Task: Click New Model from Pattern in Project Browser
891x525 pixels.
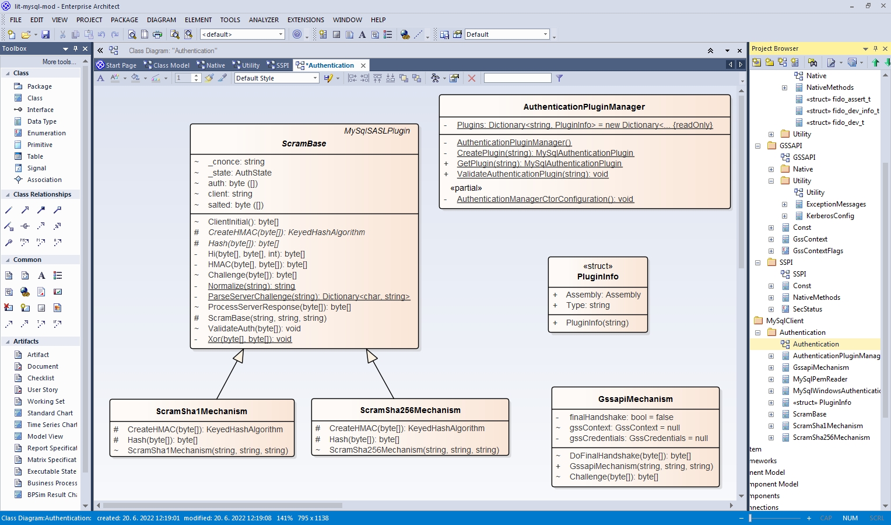Action: click(757, 62)
